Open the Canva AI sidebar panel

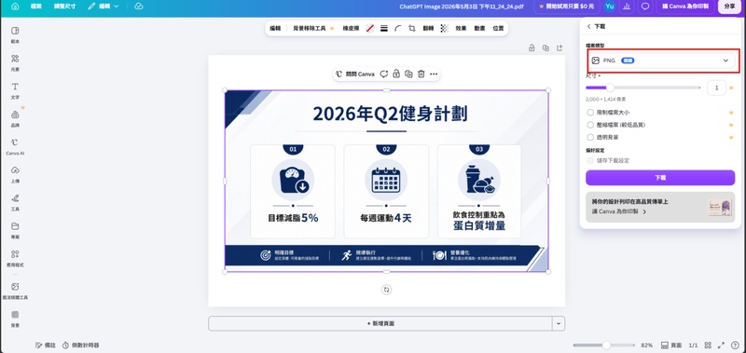15,147
